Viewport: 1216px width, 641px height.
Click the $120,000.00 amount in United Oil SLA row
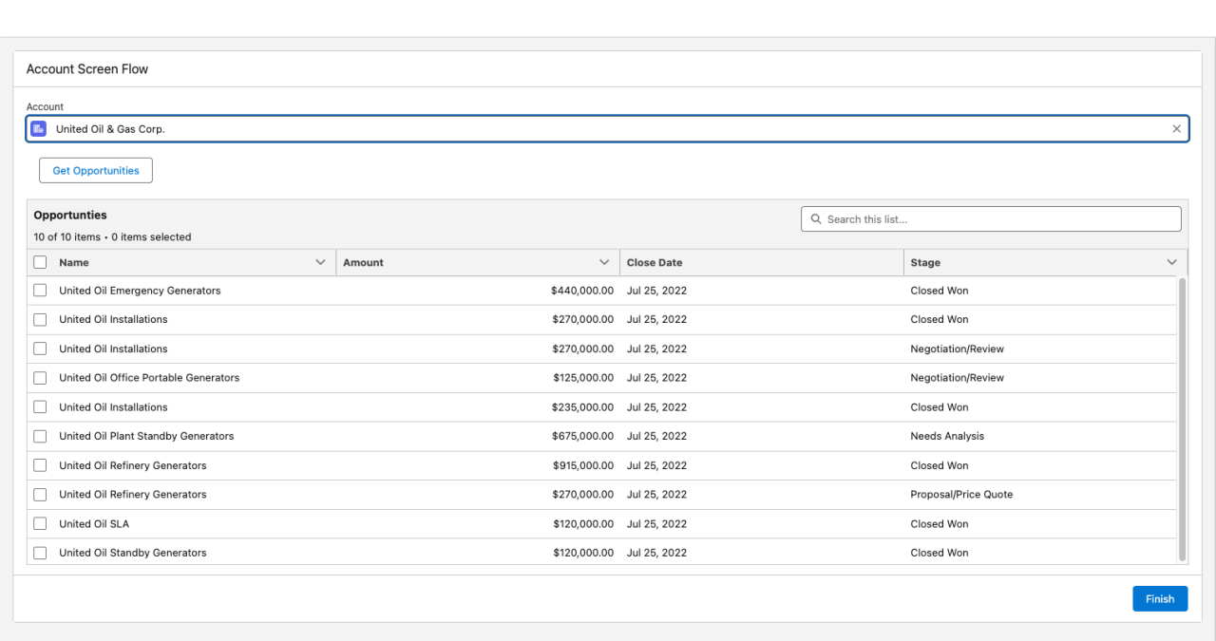583,523
